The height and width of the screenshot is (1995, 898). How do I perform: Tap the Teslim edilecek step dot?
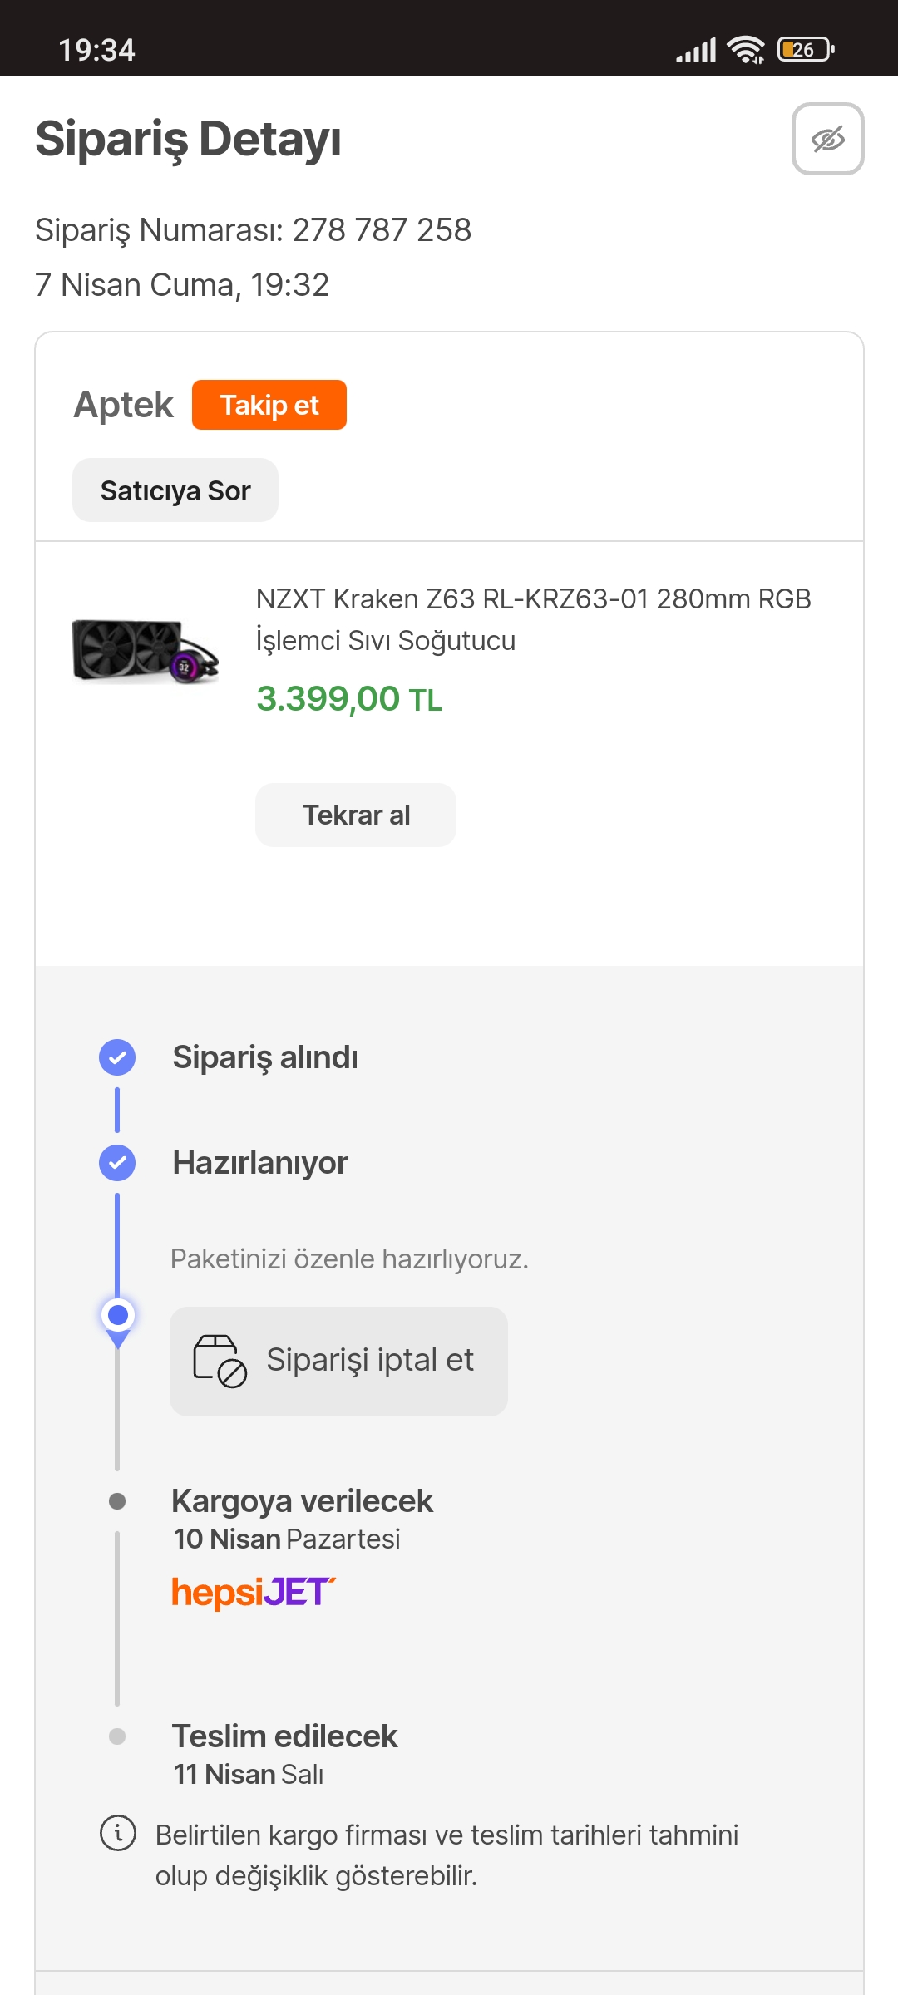(117, 1736)
